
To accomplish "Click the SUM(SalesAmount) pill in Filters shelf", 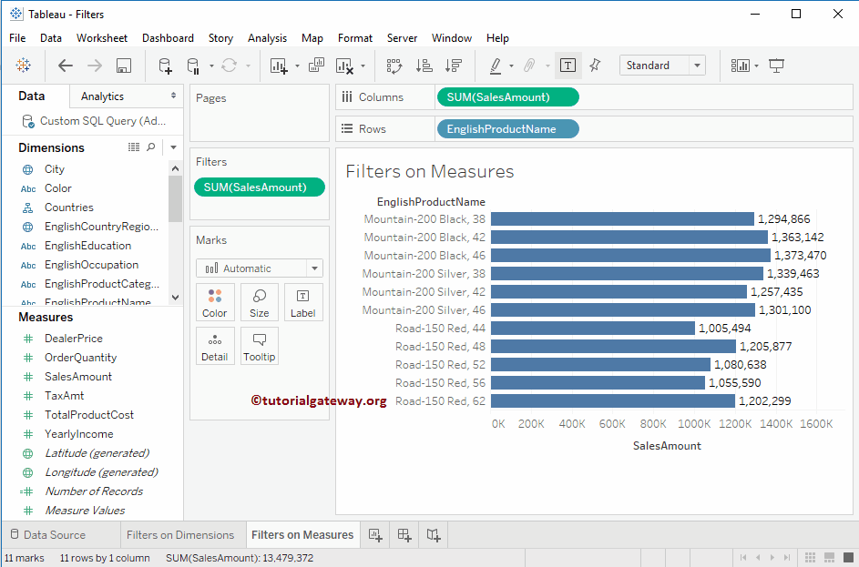I will coord(260,187).
